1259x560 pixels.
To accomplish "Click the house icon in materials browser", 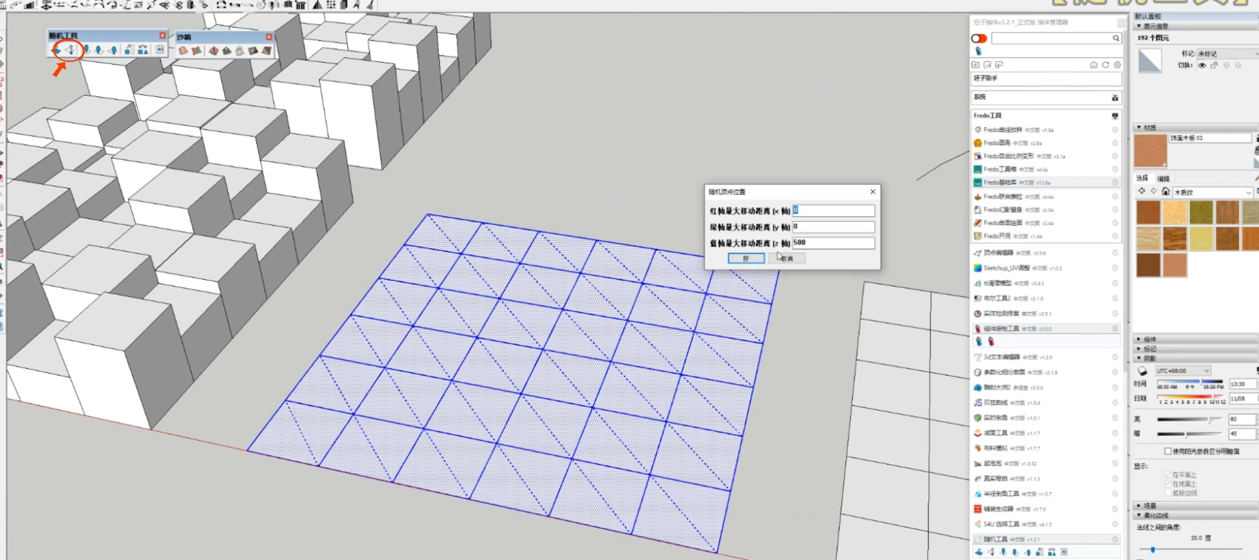I will [x=1165, y=191].
